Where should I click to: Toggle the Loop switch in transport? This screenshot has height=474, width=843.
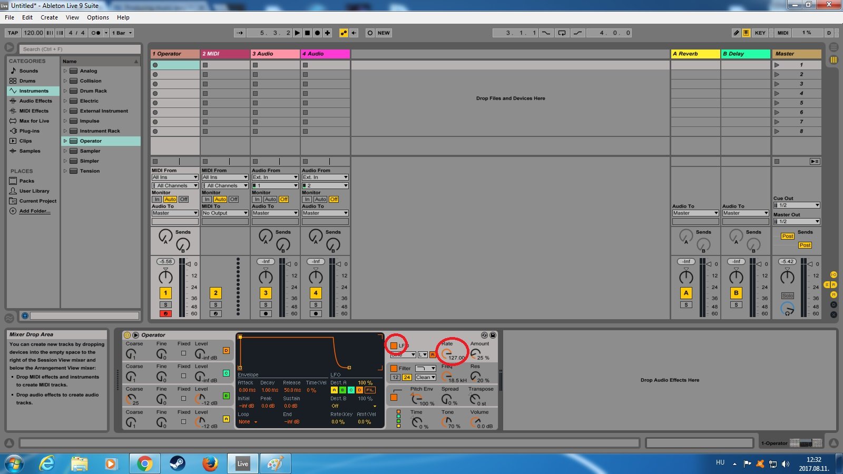click(x=562, y=33)
